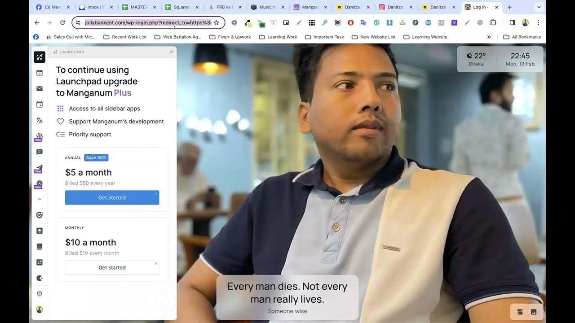Click the purple star-burst extension icon

pyautogui.click(x=234, y=22)
